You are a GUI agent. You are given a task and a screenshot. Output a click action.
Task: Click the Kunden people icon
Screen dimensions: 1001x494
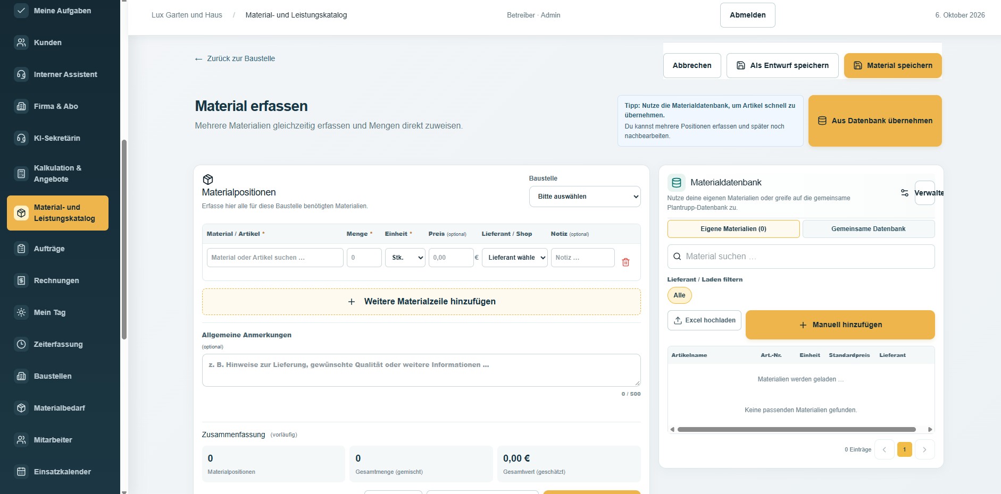(21, 42)
